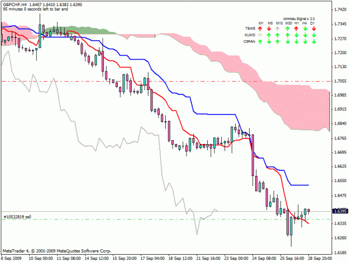349x262 pixels.
Task: Click the H1 timeframe column header
Action: 297,23
